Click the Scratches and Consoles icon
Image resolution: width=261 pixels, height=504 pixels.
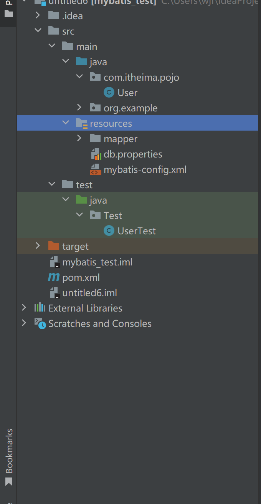(x=40, y=323)
